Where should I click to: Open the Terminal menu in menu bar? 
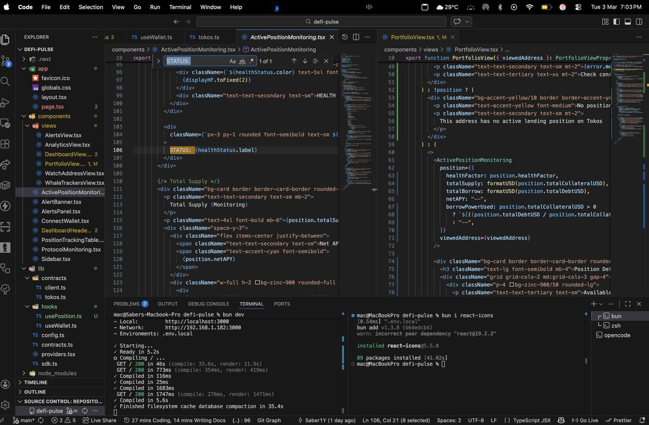point(180,7)
